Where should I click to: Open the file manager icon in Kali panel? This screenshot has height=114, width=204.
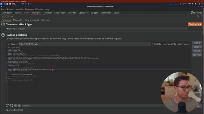tap(7, 4)
